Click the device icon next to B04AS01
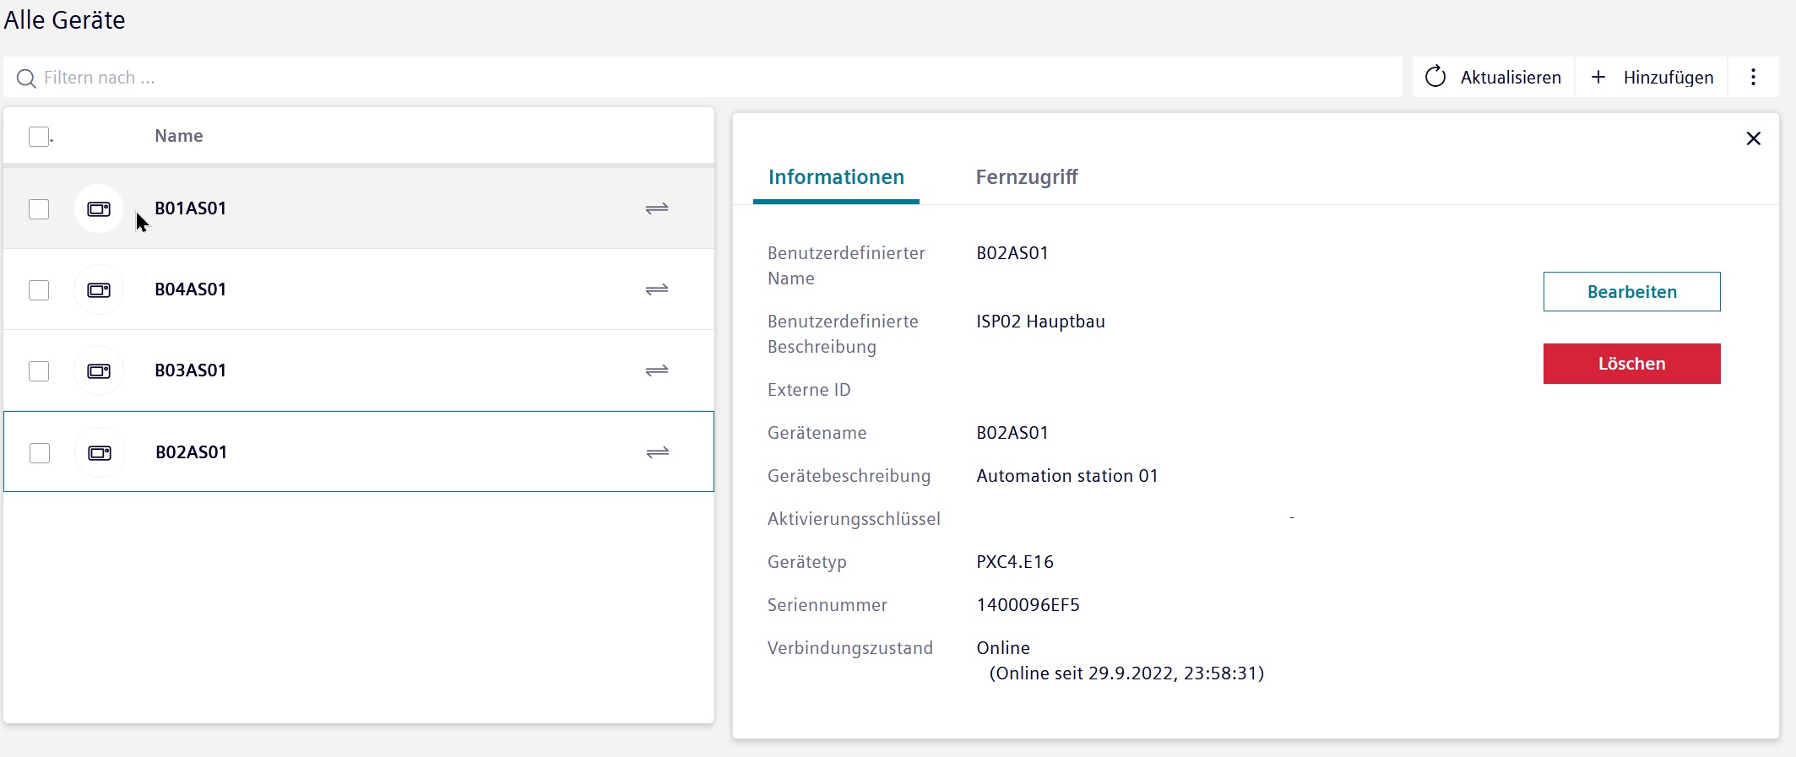The width and height of the screenshot is (1796, 757). click(x=99, y=289)
